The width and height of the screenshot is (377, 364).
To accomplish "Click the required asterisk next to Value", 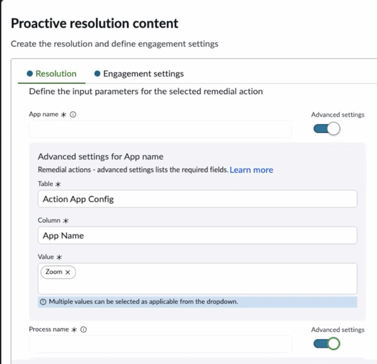I will (59, 257).
